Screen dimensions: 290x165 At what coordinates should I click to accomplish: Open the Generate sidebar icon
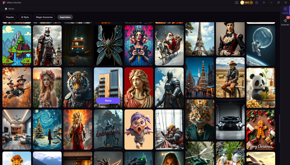click(x=285, y=22)
